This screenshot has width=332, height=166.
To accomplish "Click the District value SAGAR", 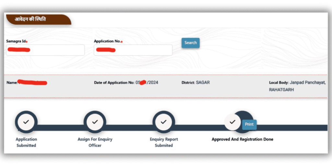I will [x=203, y=83].
